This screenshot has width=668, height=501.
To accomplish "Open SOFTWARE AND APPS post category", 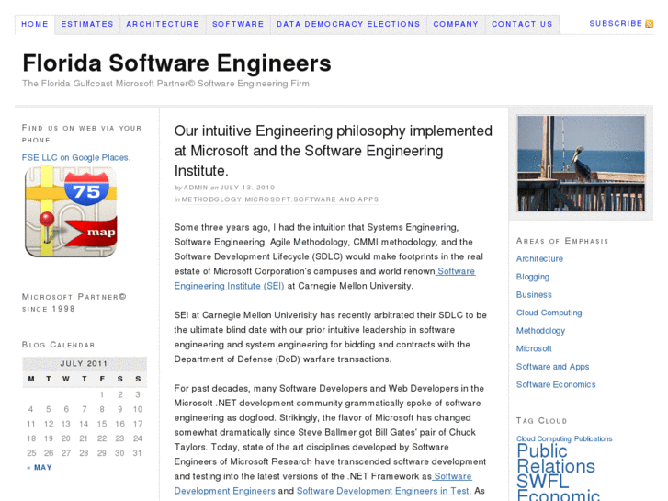I will [x=335, y=199].
